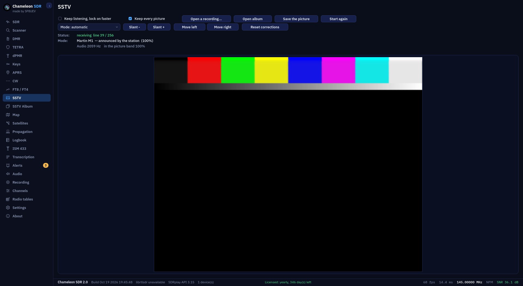
Task: Open the Radio tables page
Action: [x=27, y=199]
